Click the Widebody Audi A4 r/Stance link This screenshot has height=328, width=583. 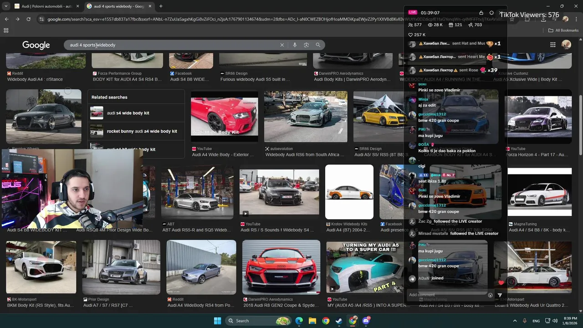(x=35, y=79)
